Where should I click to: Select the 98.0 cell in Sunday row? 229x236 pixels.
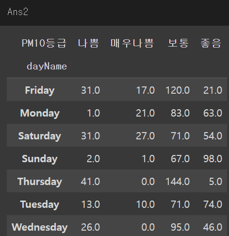(x=213, y=159)
